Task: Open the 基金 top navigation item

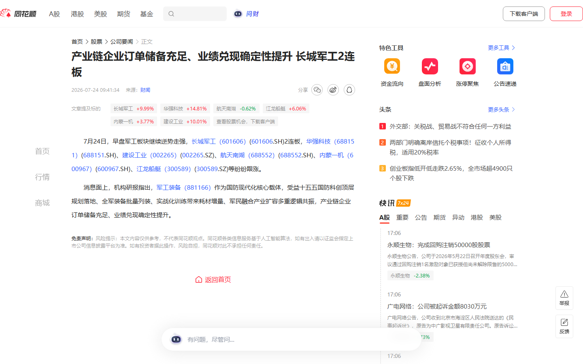Action: [147, 14]
